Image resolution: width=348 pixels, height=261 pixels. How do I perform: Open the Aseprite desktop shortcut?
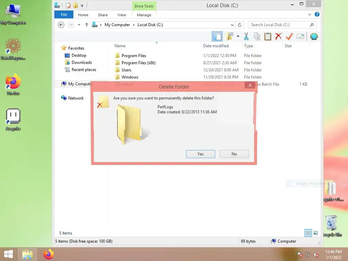point(13,120)
